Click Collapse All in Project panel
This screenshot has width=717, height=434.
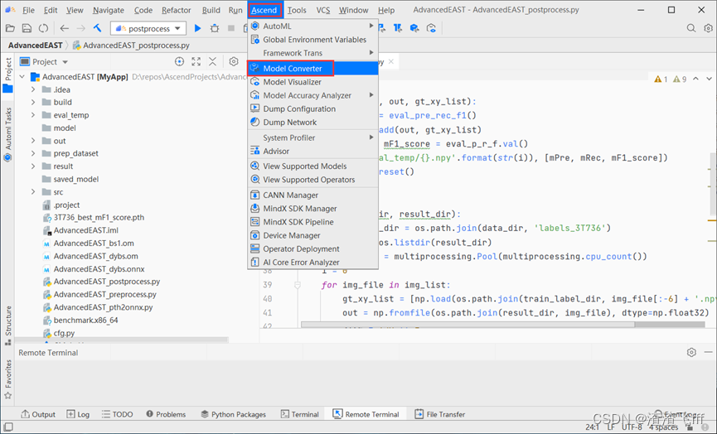tap(213, 61)
